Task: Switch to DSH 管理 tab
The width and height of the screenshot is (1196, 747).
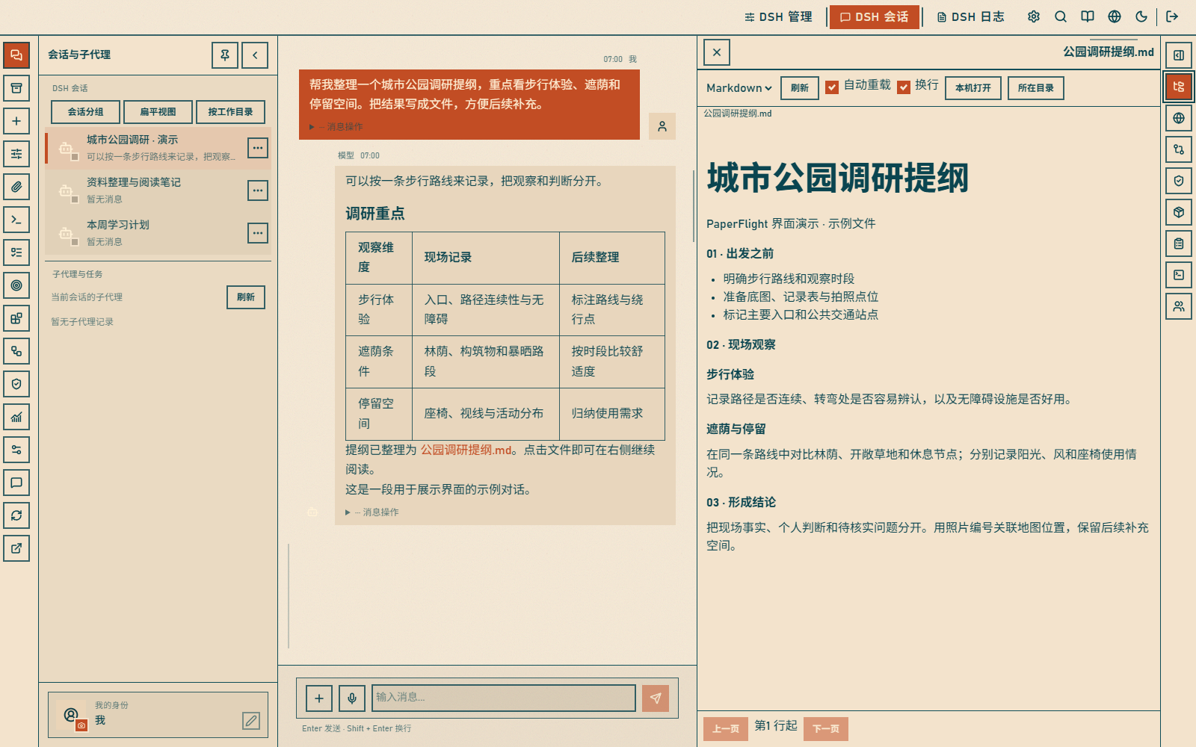Action: point(778,16)
